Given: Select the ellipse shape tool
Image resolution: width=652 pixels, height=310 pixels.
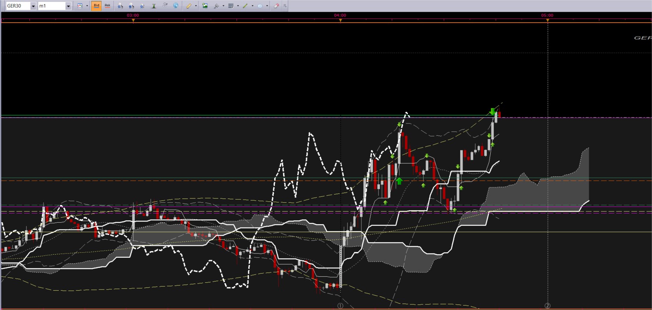Looking at the screenshot, I should click(x=260, y=6).
